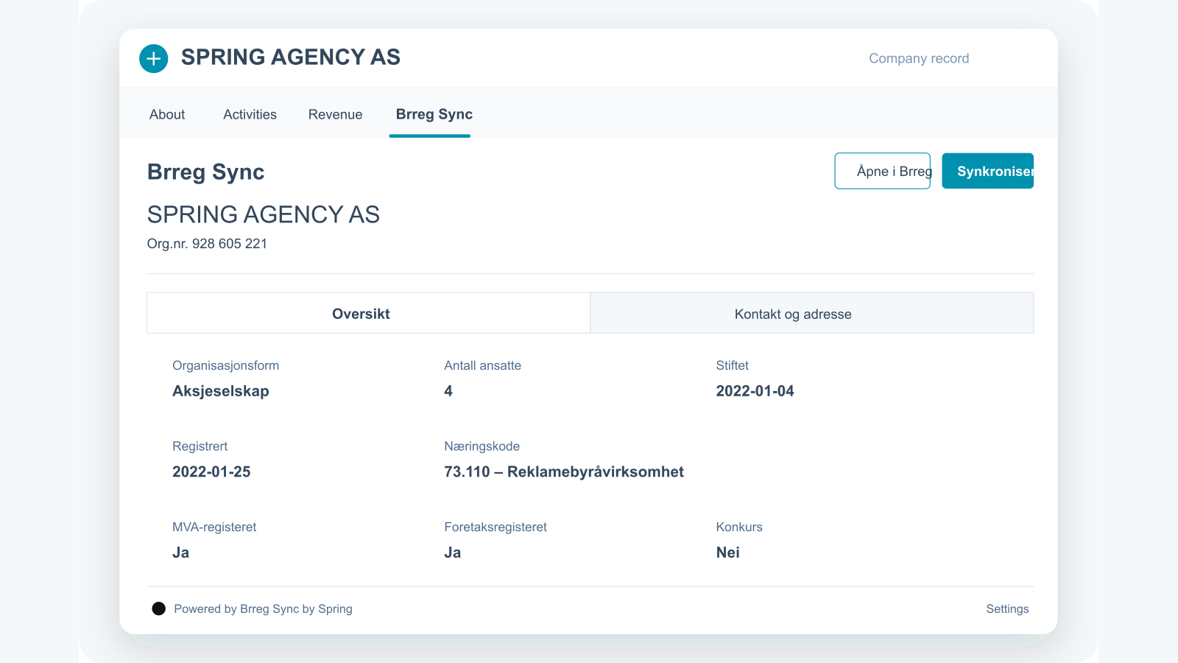The width and height of the screenshot is (1178, 663).
Task: Select the Stiftet date 2022-01-04
Action: (755, 391)
